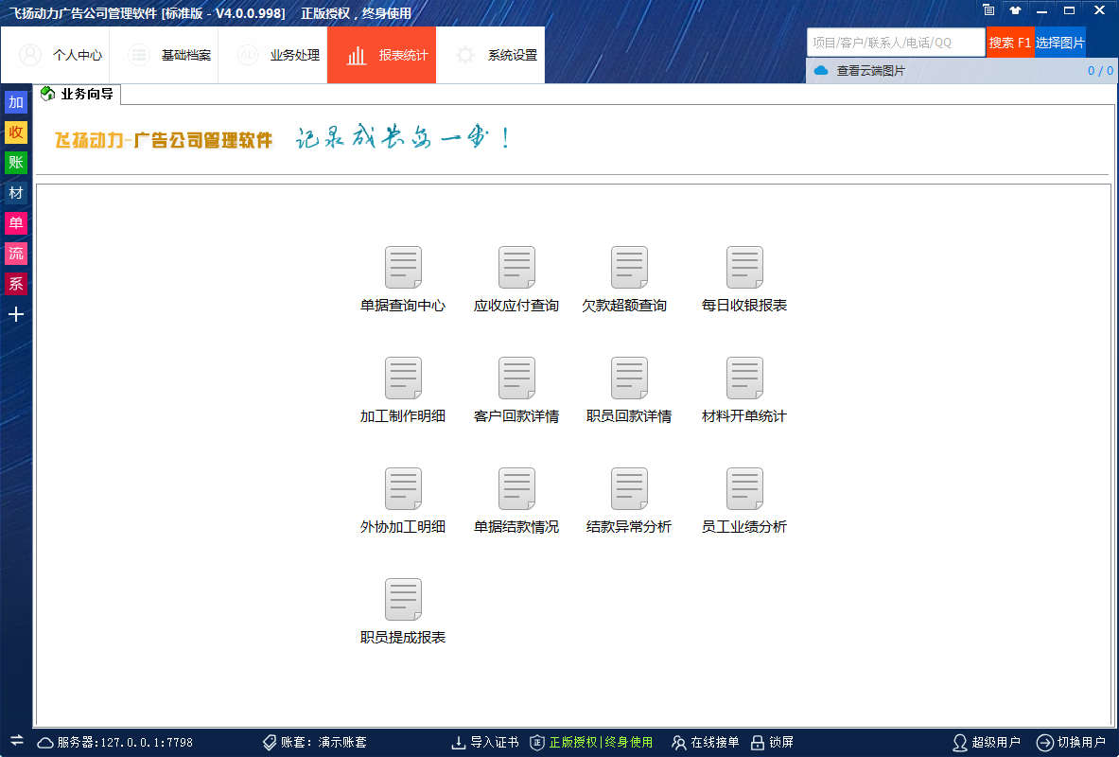This screenshot has height=757, width=1119.
Task: Add a shortcut with the plus icon
Action: pos(16,314)
